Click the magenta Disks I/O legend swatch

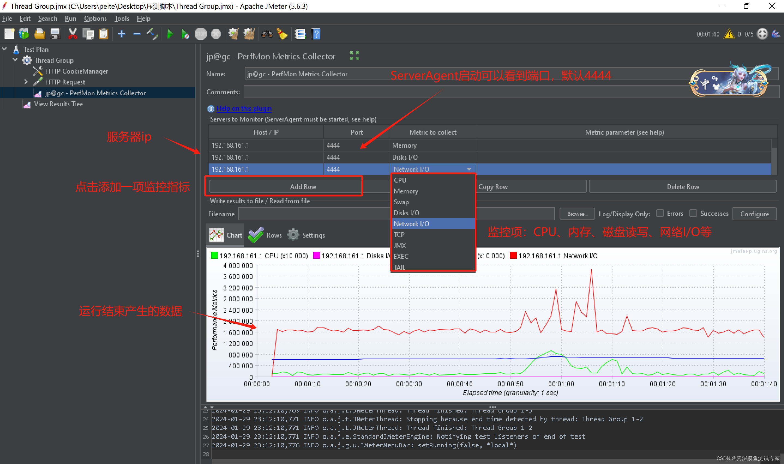pos(316,256)
